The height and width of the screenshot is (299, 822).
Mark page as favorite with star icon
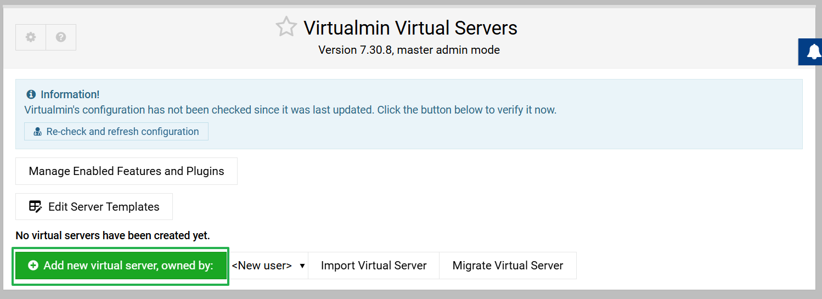click(286, 27)
